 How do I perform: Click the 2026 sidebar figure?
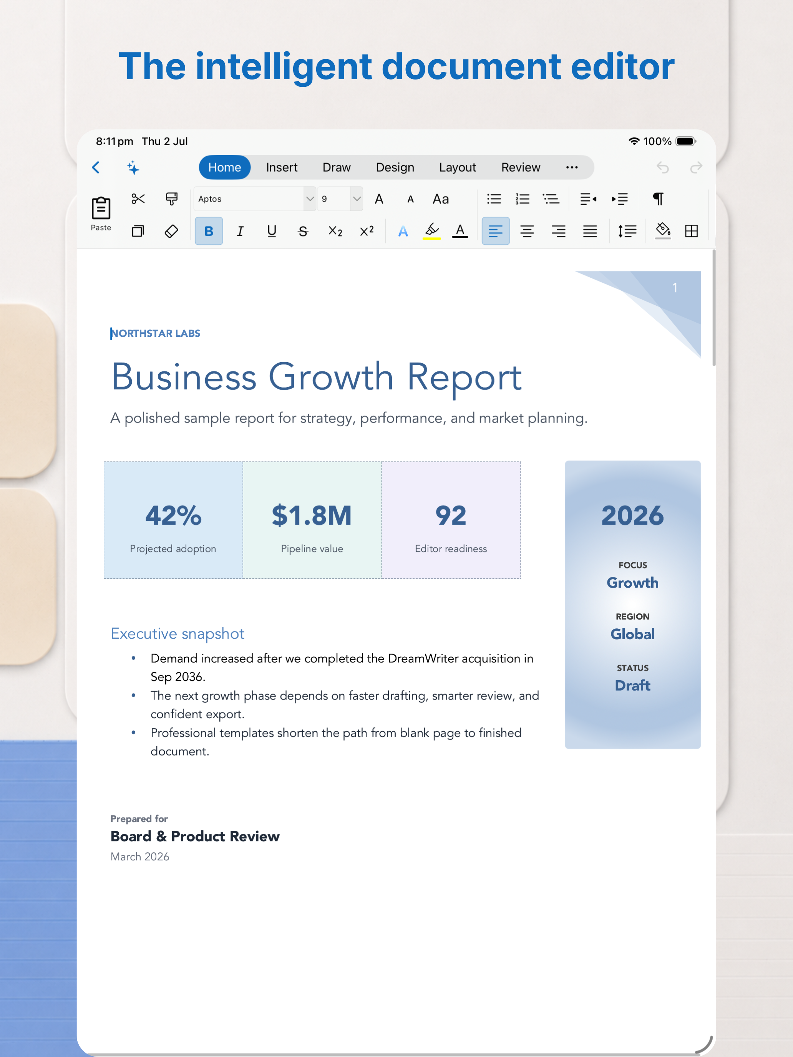pos(632,515)
